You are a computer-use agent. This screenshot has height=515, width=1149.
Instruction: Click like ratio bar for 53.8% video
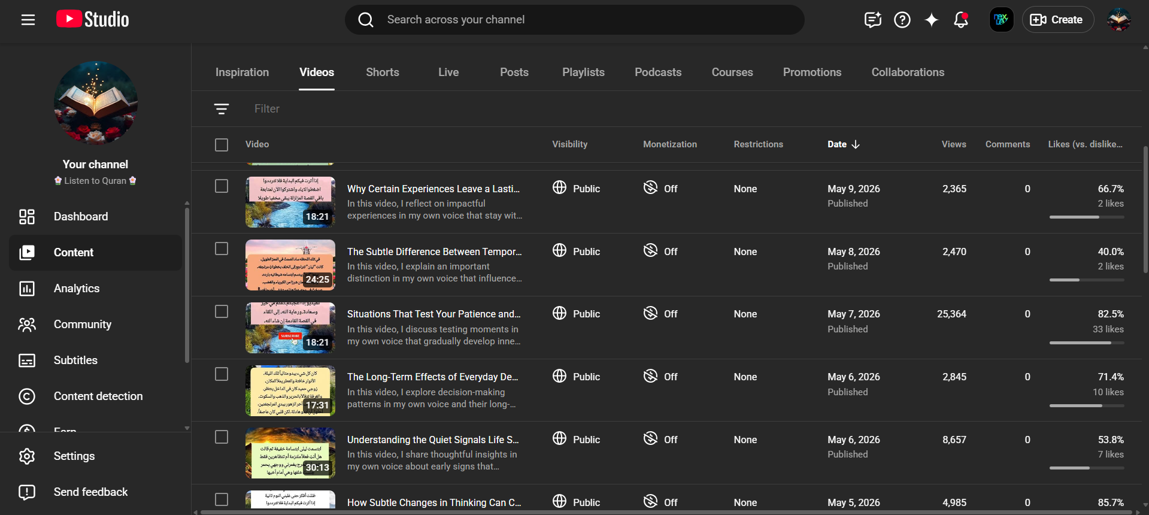tap(1087, 468)
